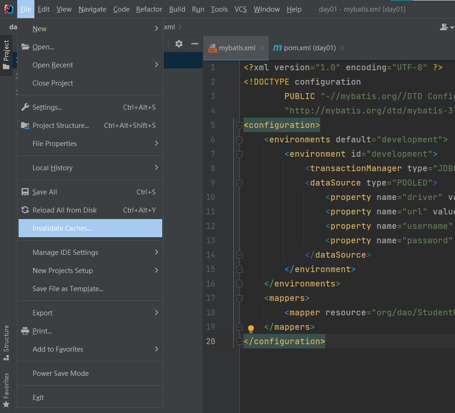The image size is (455, 413).
Task: Click the Reload All from Disk icon
Action: (x=25, y=210)
